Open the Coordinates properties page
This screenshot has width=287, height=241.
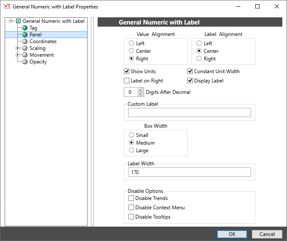(43, 41)
